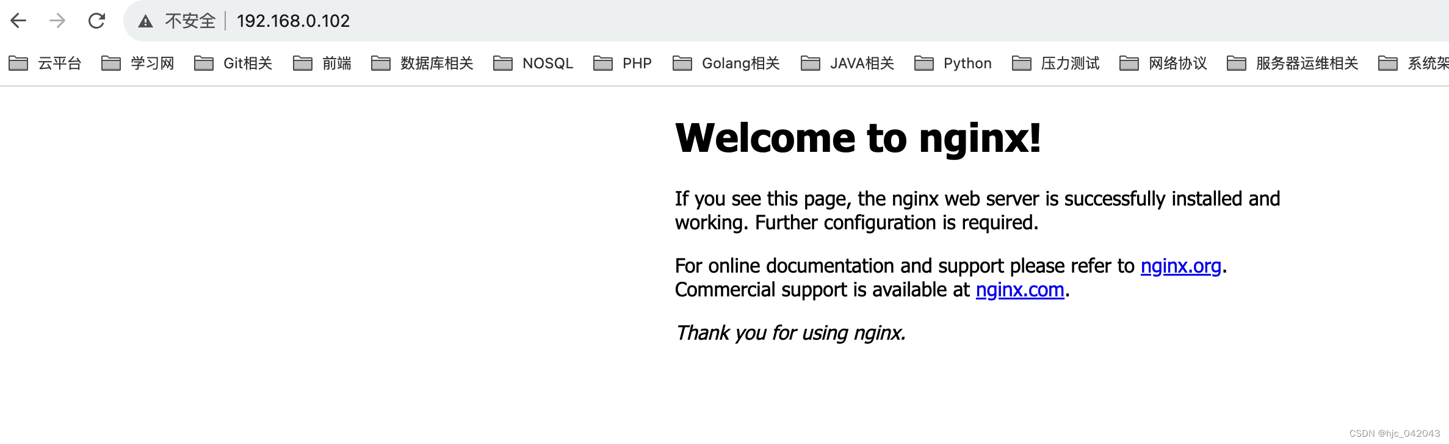Click the 不安全 security label
Image resolution: width=1449 pixels, height=444 pixels.
point(190,21)
